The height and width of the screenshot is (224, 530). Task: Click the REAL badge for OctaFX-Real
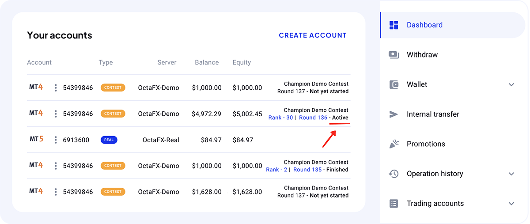point(109,140)
